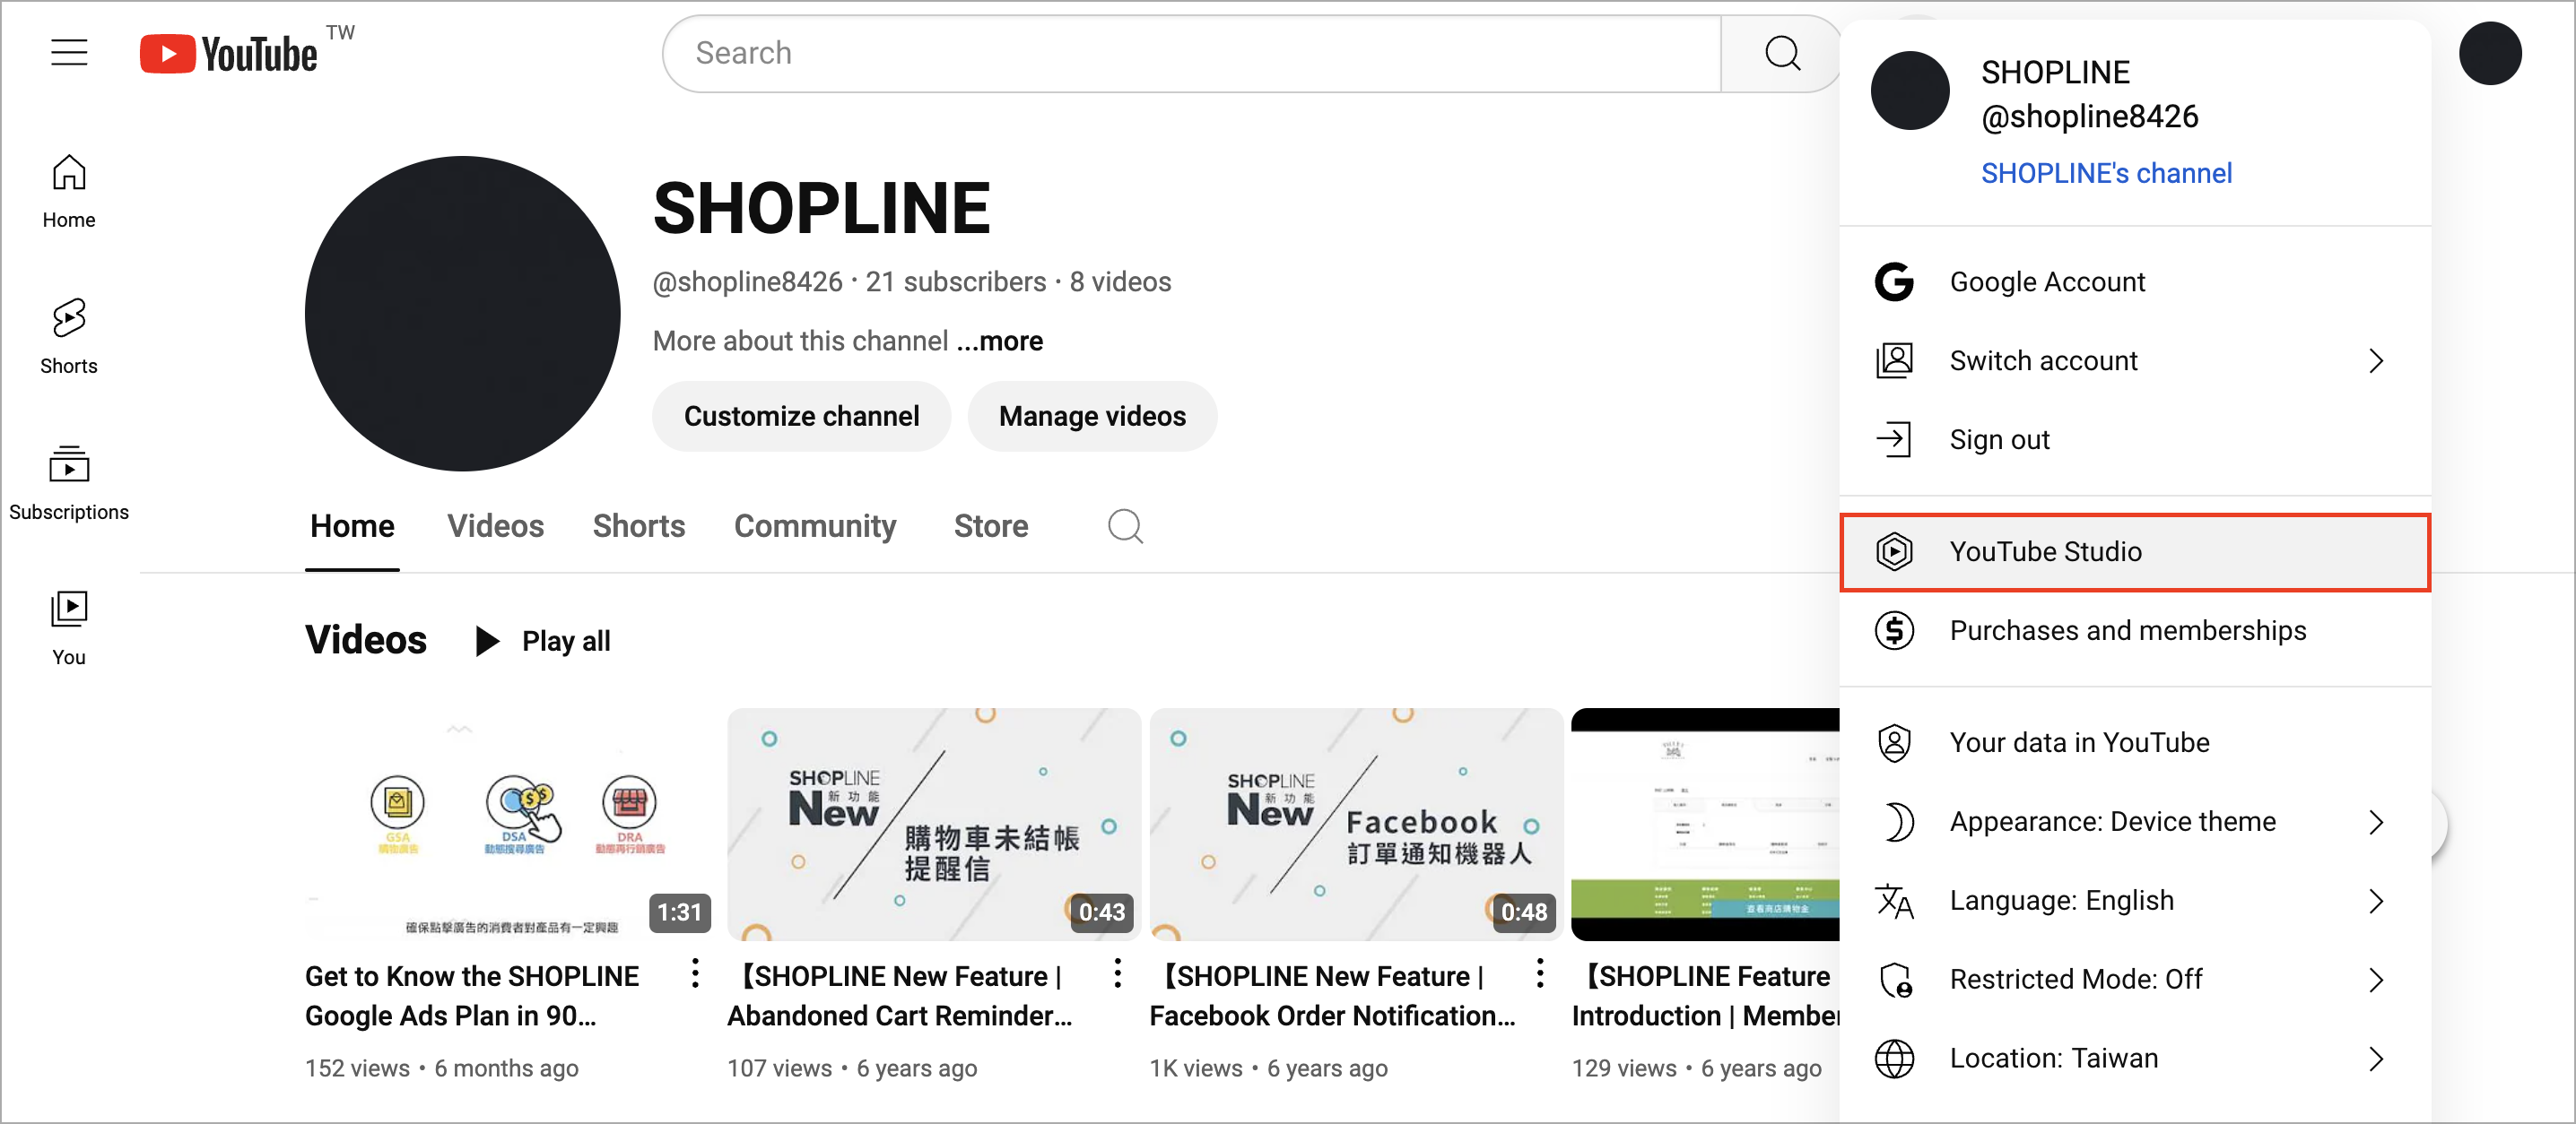Click the Restricted Mode shield-lock icon
2576x1124 pixels.
(x=1894, y=979)
